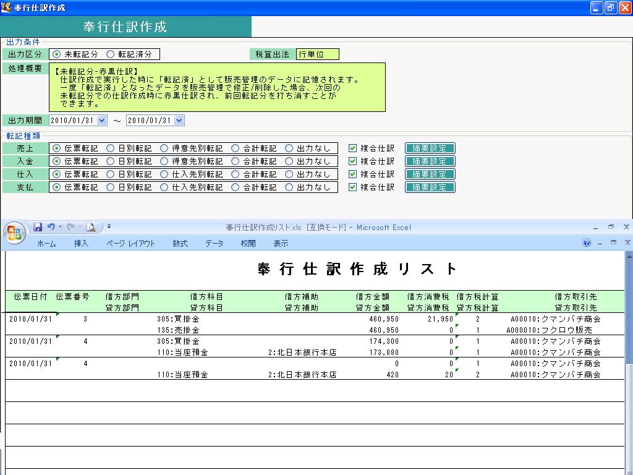Click the Redo arrow in Quick Access toolbar
This screenshot has height=475, width=633.
pos(70,227)
